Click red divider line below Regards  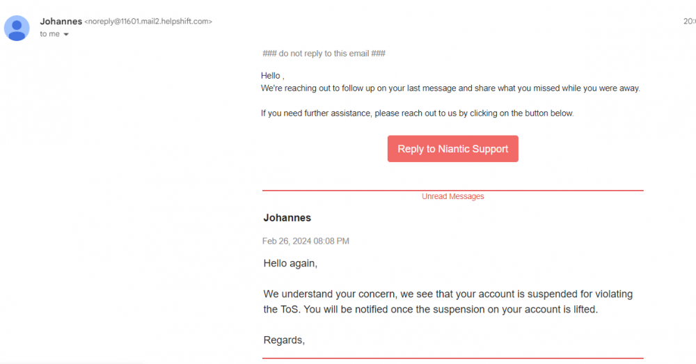click(x=452, y=358)
